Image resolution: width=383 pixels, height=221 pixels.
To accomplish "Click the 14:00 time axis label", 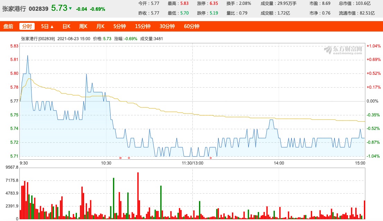I will (279, 163).
